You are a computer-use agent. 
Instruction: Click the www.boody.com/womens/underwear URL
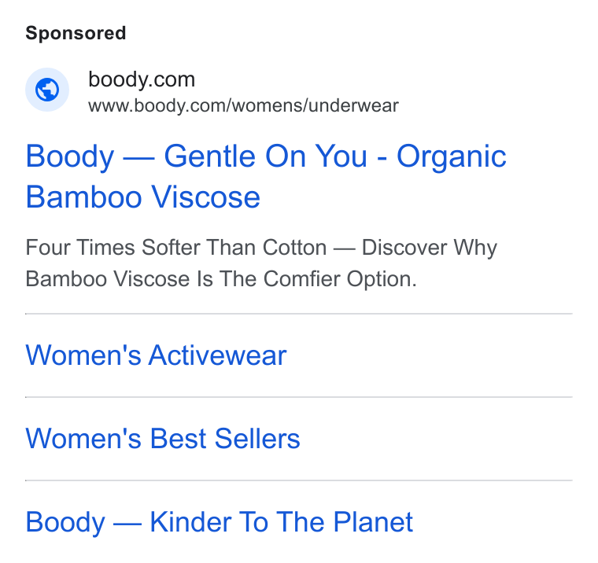pos(243,105)
